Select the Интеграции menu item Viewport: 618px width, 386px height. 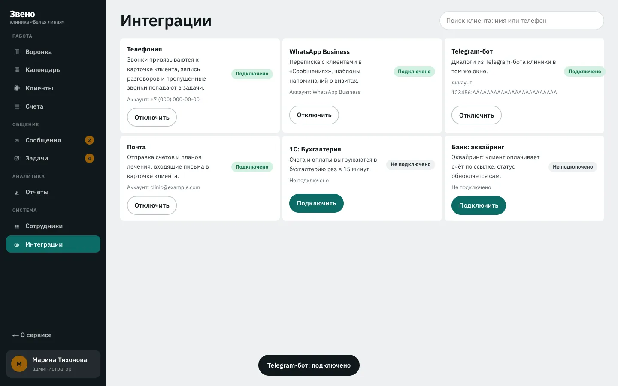pos(53,244)
